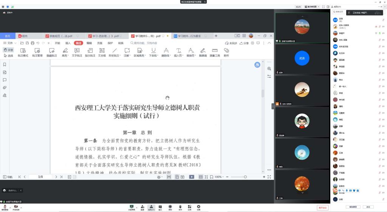
Task: Open the meeting 设置 settings gear
Action: click(x=198, y=207)
